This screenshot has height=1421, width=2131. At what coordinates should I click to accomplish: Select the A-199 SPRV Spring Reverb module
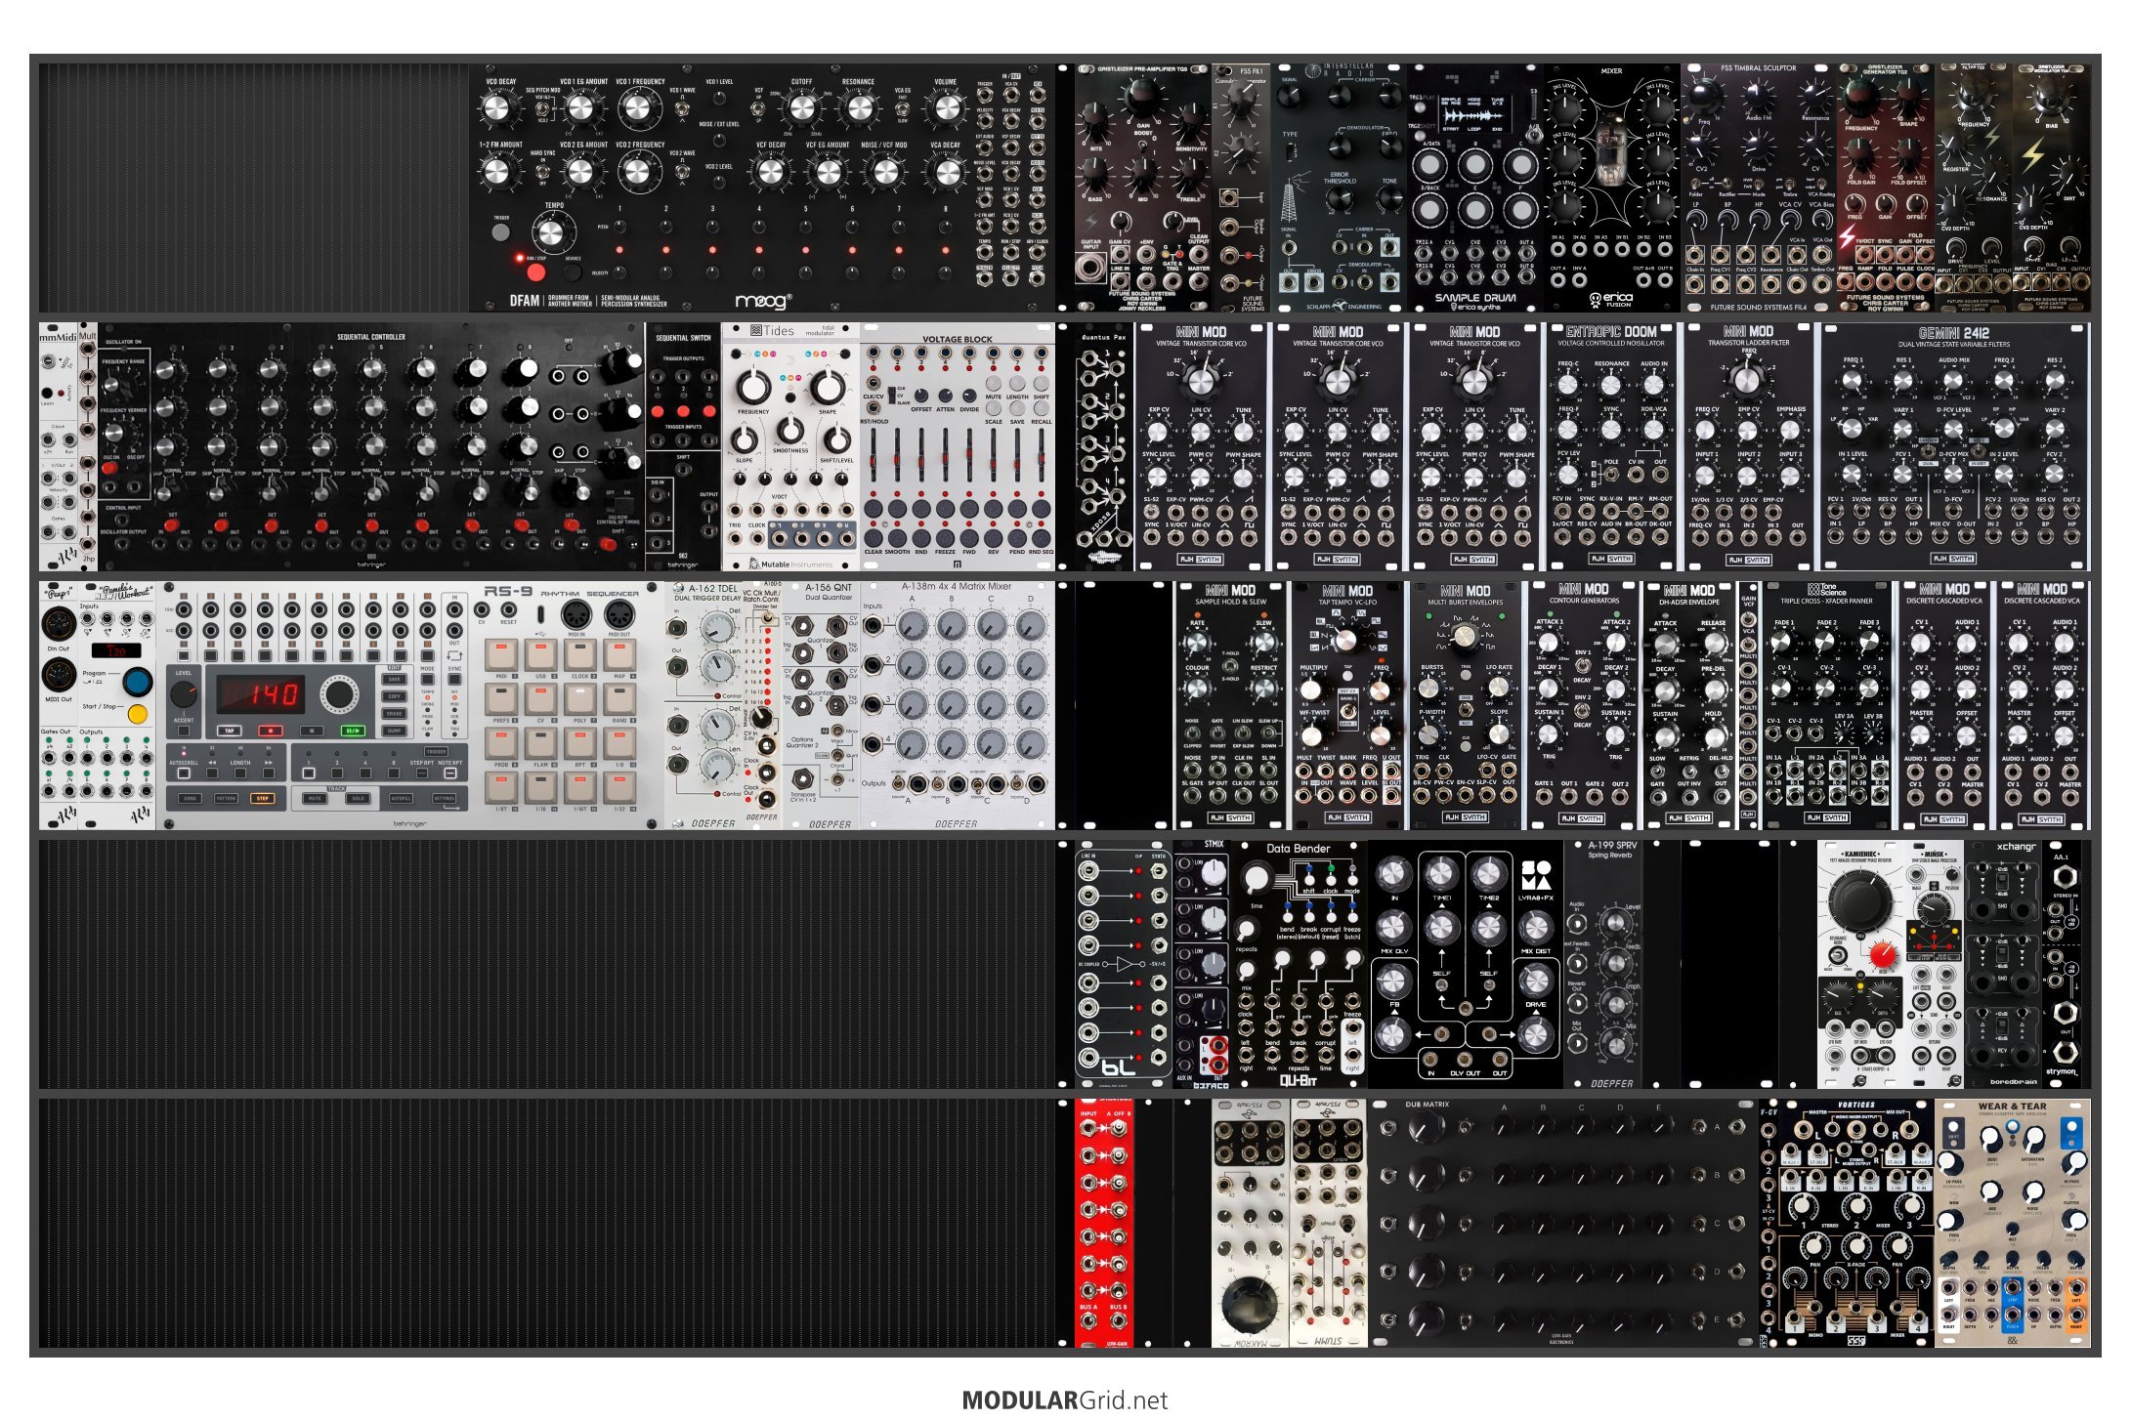tap(1612, 965)
